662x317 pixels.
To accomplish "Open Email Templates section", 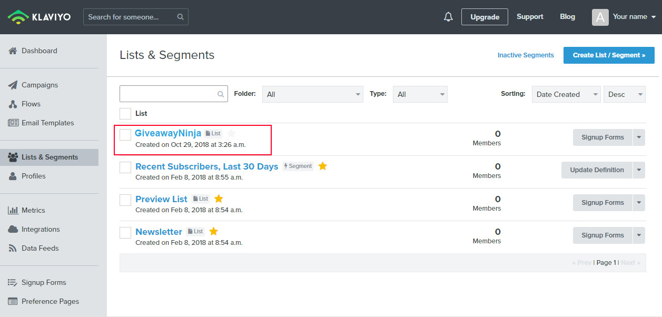I will click(48, 123).
